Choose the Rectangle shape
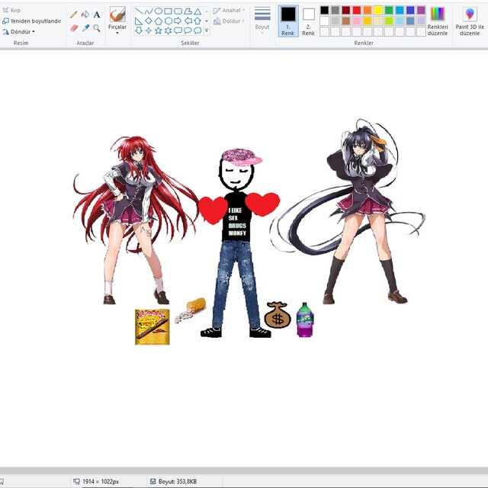 (168, 11)
